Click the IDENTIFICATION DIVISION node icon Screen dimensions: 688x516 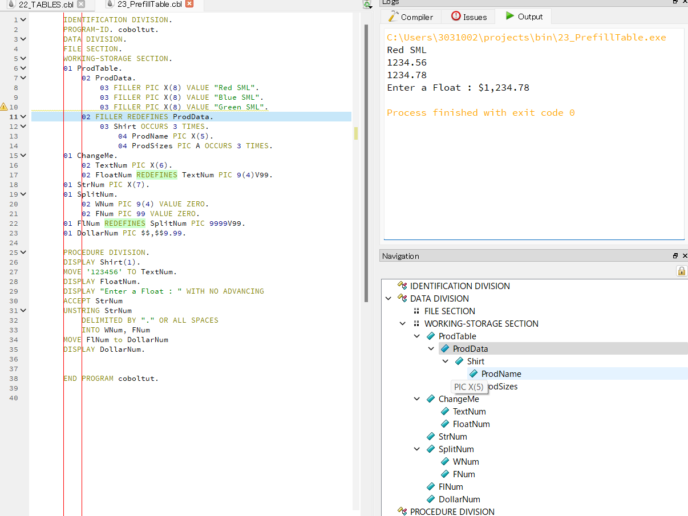pyautogui.click(x=402, y=286)
